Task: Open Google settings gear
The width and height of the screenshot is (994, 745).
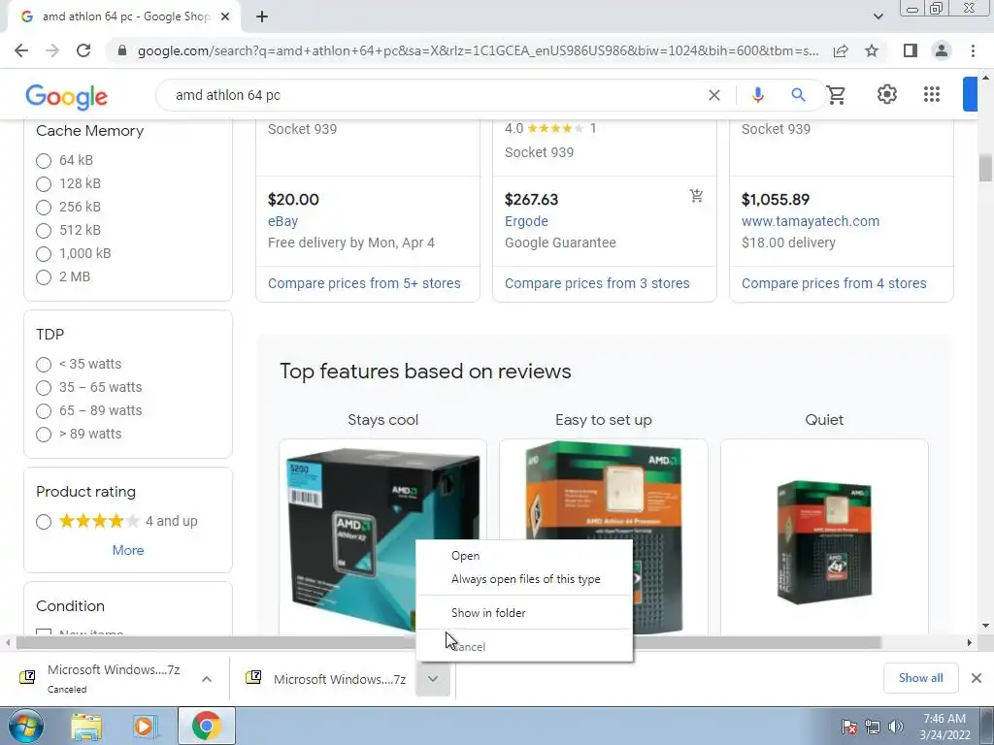Action: tap(887, 94)
